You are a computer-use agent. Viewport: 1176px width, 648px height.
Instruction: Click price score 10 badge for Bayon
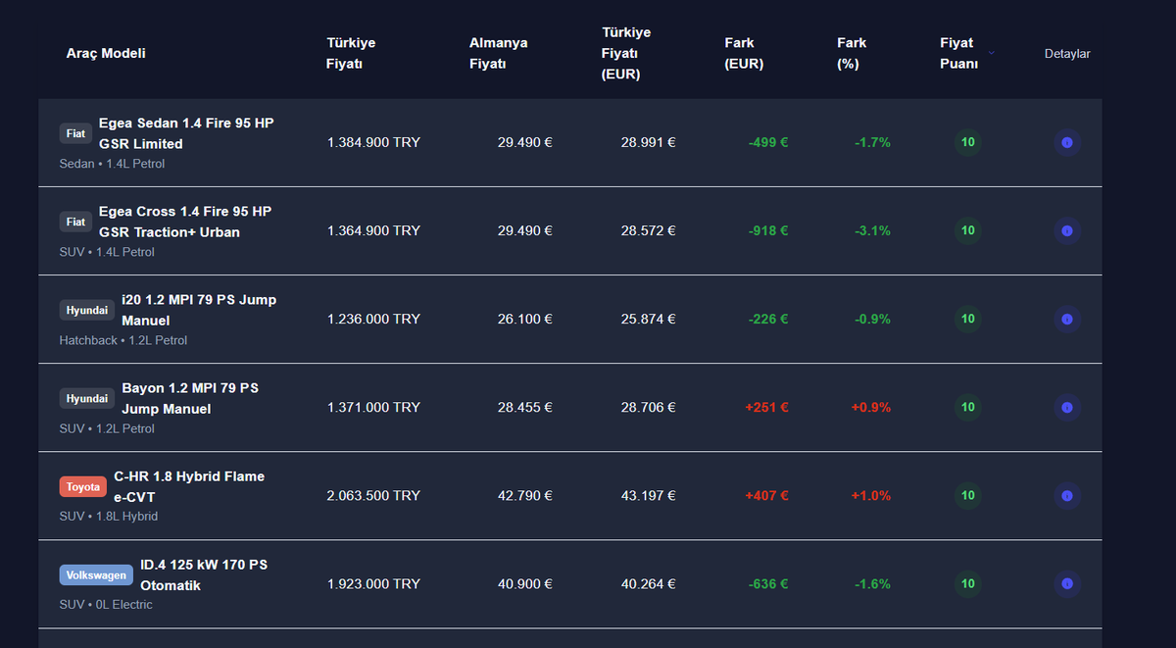tap(967, 408)
